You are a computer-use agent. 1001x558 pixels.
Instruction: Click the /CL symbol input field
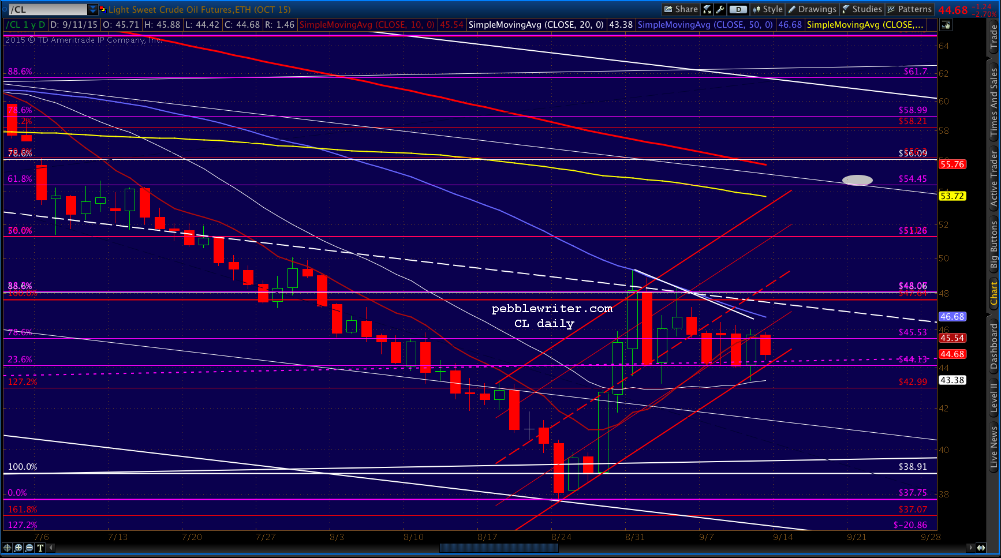pyautogui.click(x=48, y=9)
